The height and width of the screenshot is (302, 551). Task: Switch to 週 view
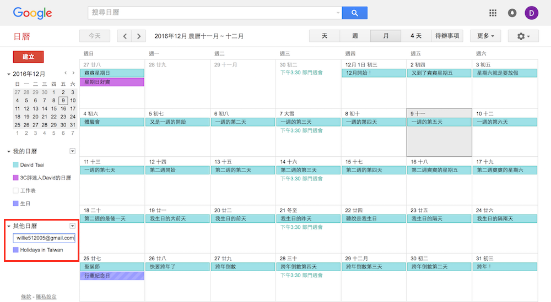point(355,36)
